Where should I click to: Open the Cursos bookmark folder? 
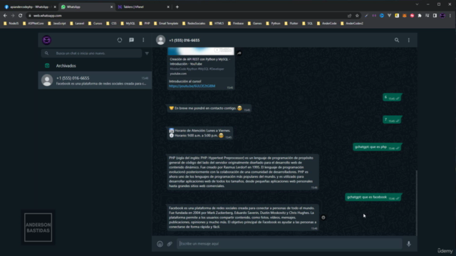pyautogui.click(x=95, y=23)
